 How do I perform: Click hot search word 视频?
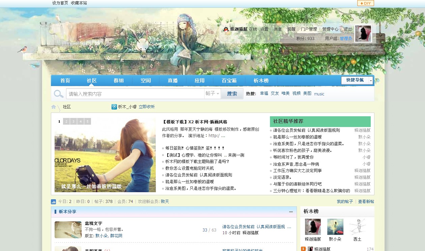tap(296, 94)
